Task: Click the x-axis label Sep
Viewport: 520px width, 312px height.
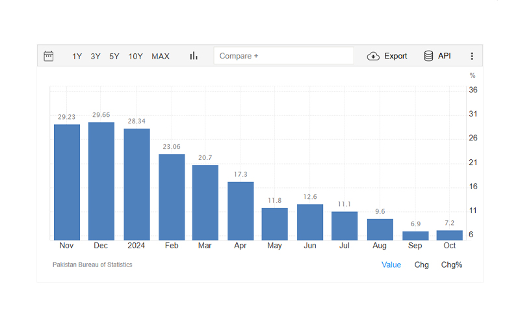Action: 415,245
